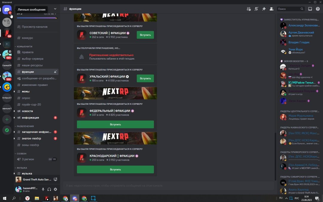The height and width of the screenshot is (202, 323).
Task: Open the мемы channel
Action: [37, 92]
